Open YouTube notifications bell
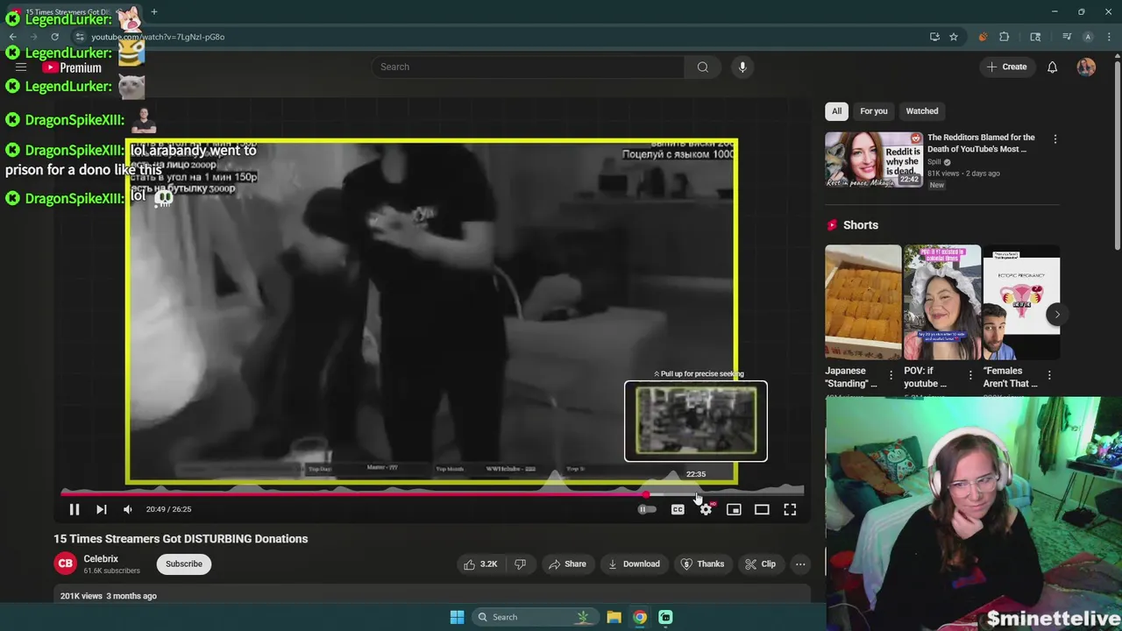Image resolution: width=1122 pixels, height=631 pixels. 1052,67
